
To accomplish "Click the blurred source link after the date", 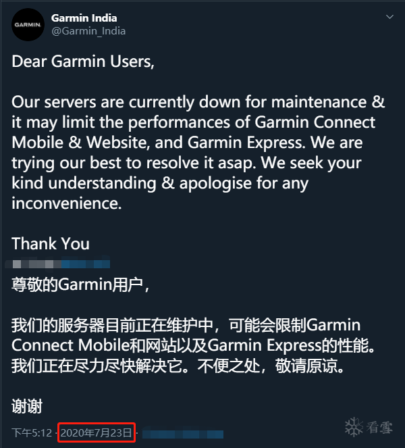I will point(183,434).
